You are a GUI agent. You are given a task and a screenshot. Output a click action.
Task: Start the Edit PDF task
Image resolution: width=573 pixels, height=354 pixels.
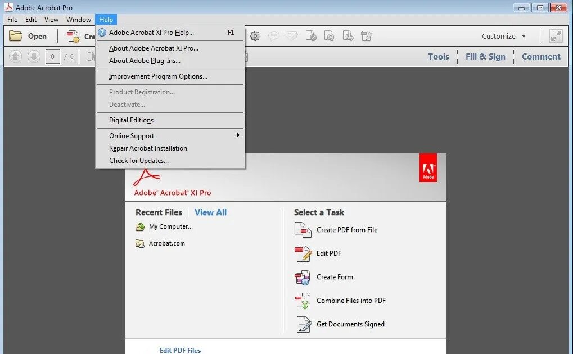[318, 253]
